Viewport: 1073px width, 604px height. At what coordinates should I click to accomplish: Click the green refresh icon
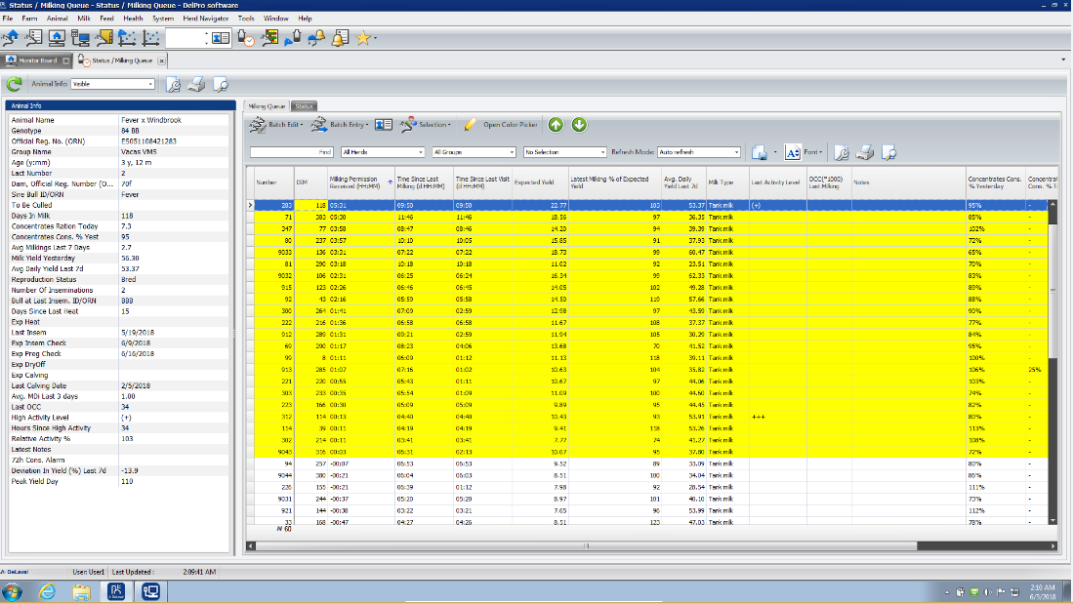15,84
